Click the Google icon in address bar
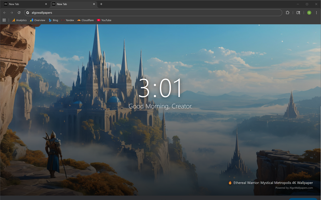The image size is (321, 200). 28,12
